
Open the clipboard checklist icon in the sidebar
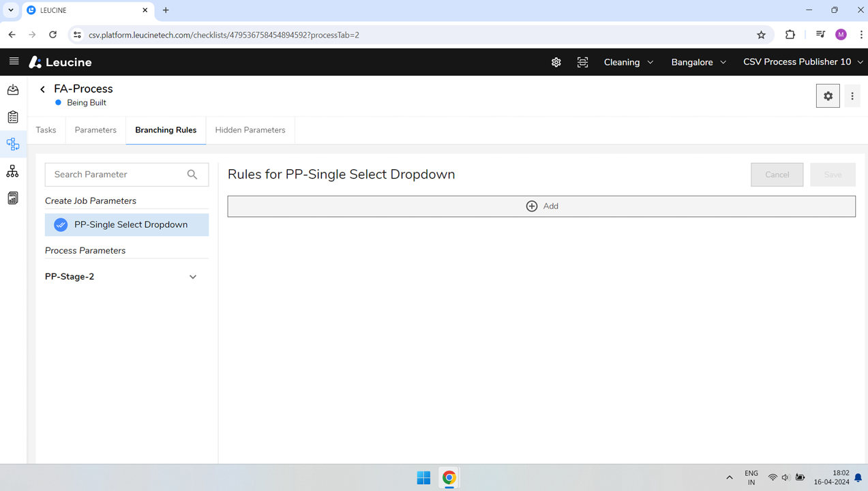tap(13, 117)
